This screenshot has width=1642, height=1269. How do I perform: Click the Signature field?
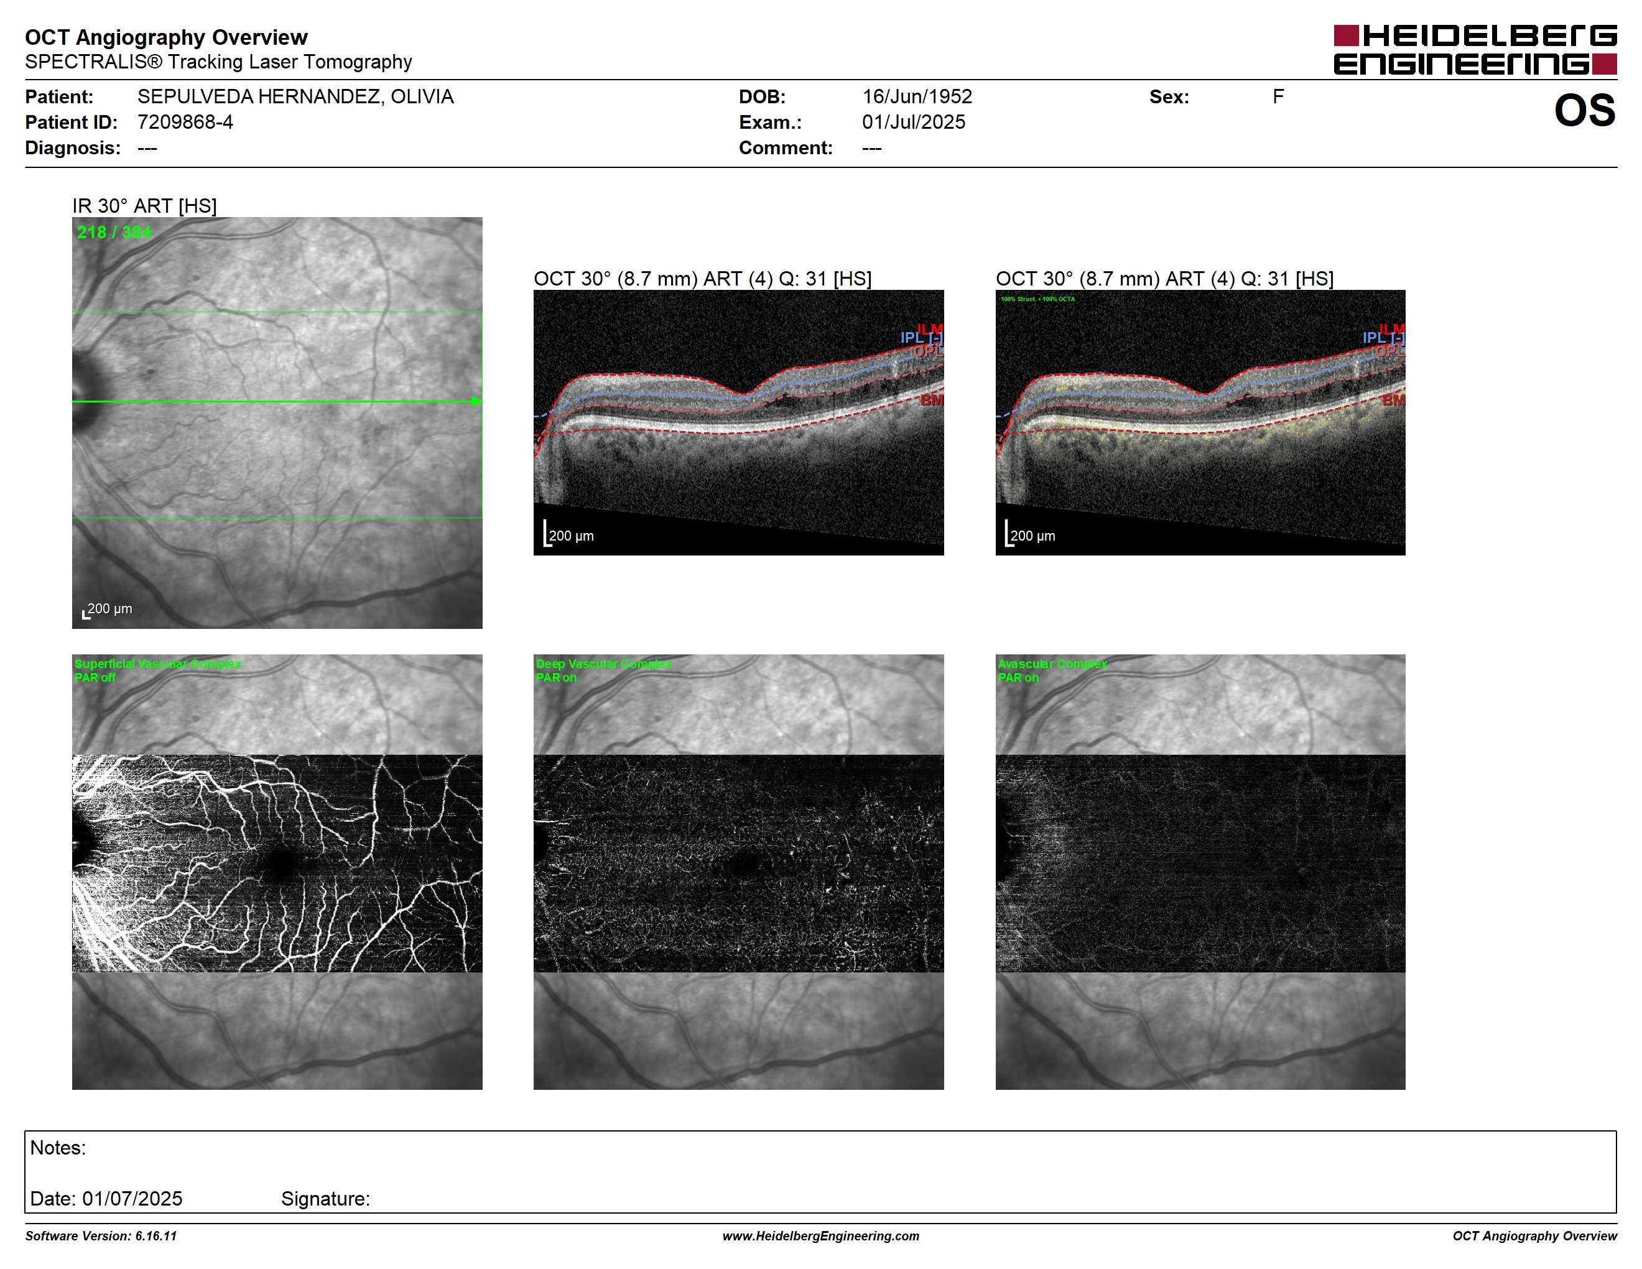pos(325,1198)
